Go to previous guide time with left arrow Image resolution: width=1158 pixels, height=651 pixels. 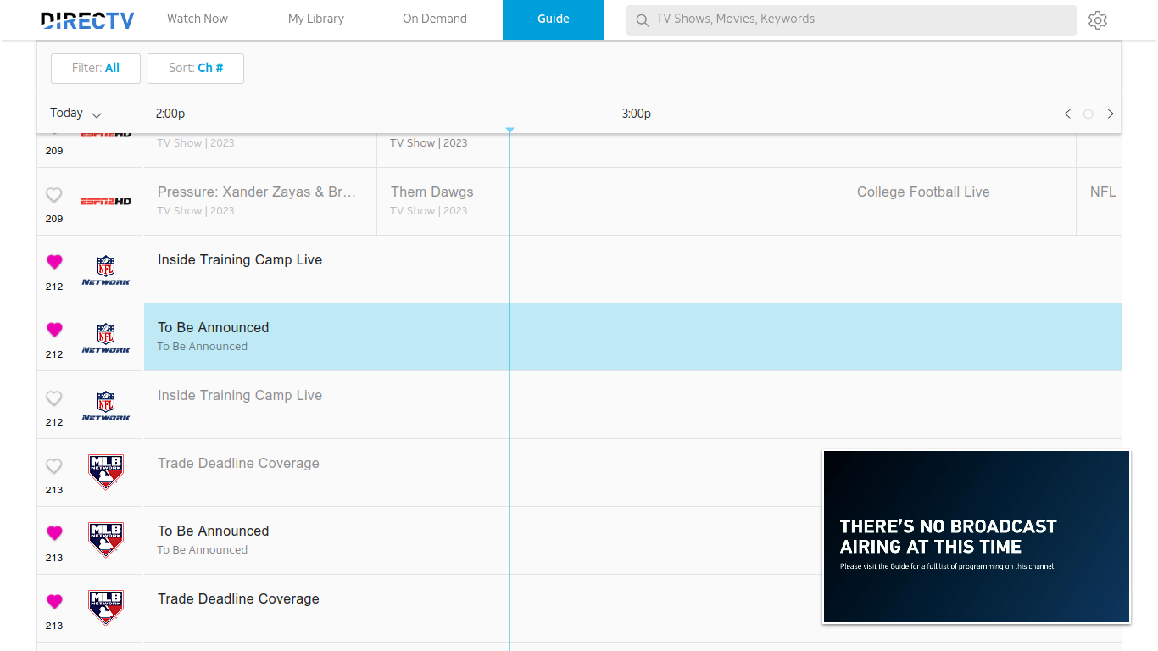(1067, 114)
